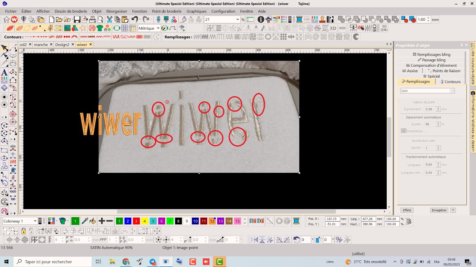
Task: Open design information with the black 'i' icon
Action: (x=261, y=20)
